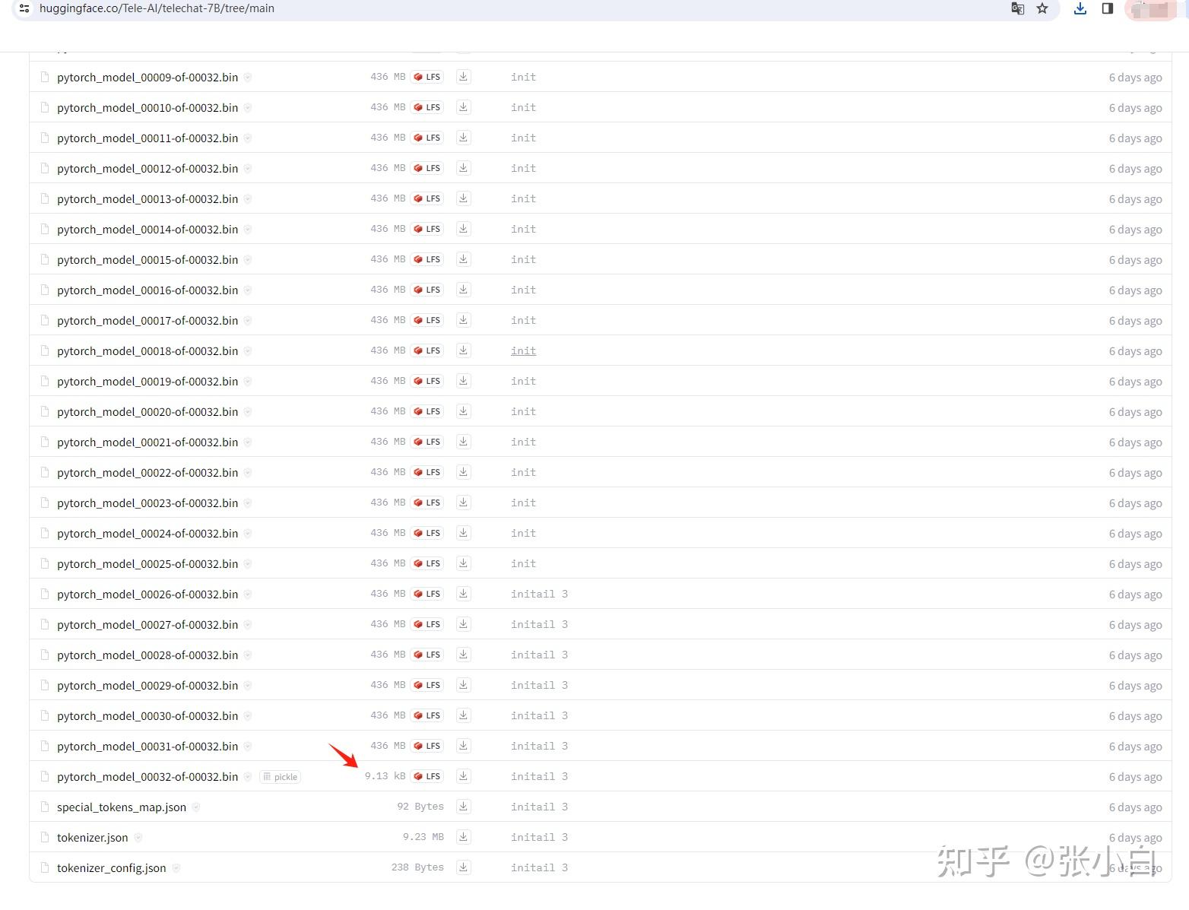This screenshot has height=910, width=1189.
Task: Click the 92 Bytes size value
Action: click(420, 807)
